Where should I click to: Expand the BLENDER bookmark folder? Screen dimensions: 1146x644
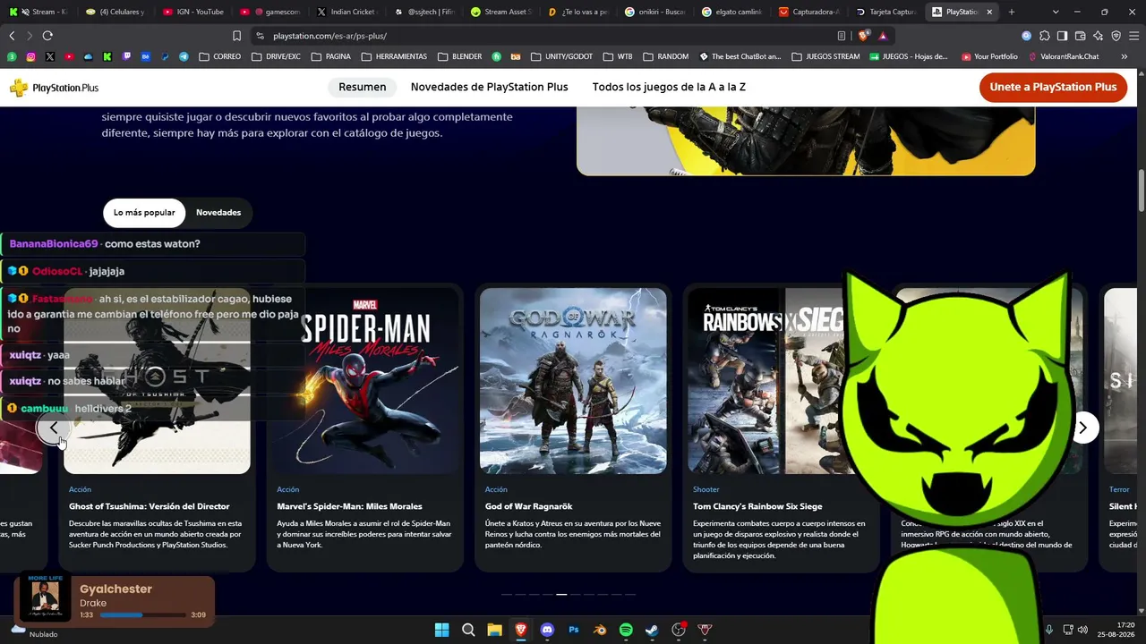[459, 56]
